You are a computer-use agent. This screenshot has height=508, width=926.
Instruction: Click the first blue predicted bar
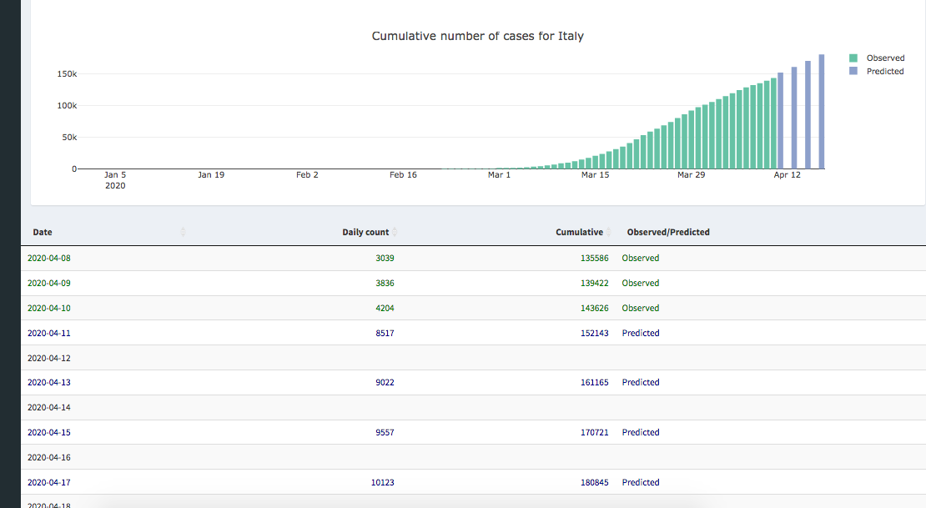tap(781, 122)
